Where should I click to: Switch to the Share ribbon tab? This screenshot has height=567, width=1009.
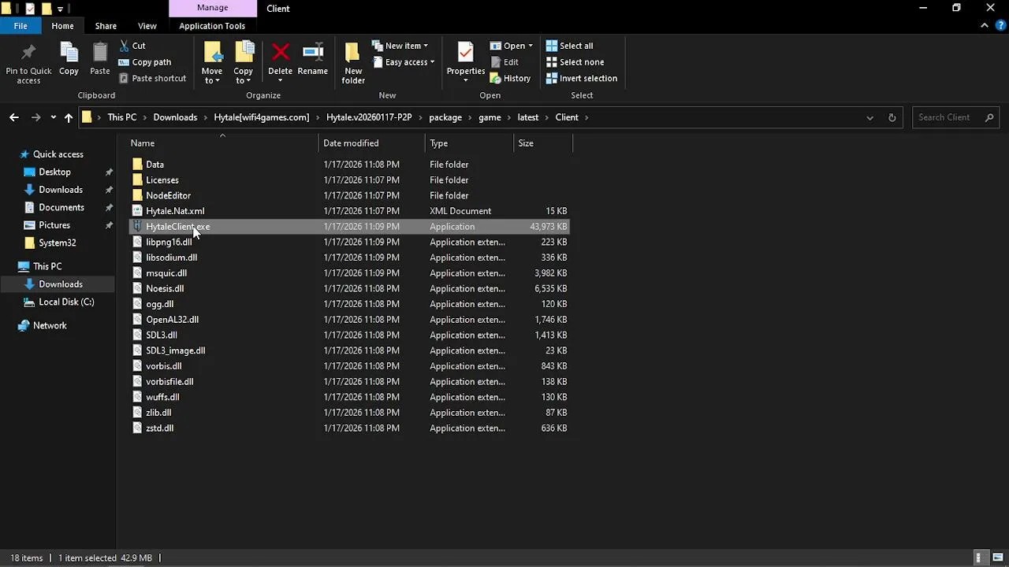[106, 26]
